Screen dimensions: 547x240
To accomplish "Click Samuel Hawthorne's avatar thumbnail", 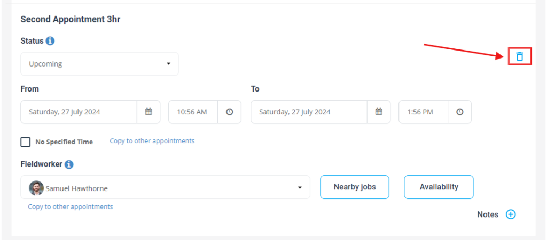I will point(36,188).
